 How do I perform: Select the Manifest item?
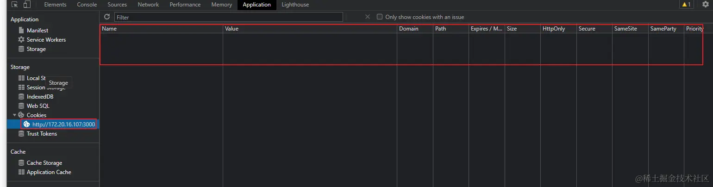click(38, 30)
